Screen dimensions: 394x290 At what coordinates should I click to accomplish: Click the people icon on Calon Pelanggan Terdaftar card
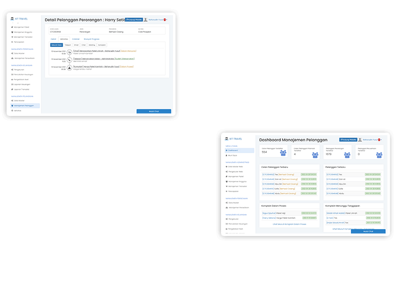tap(283, 153)
